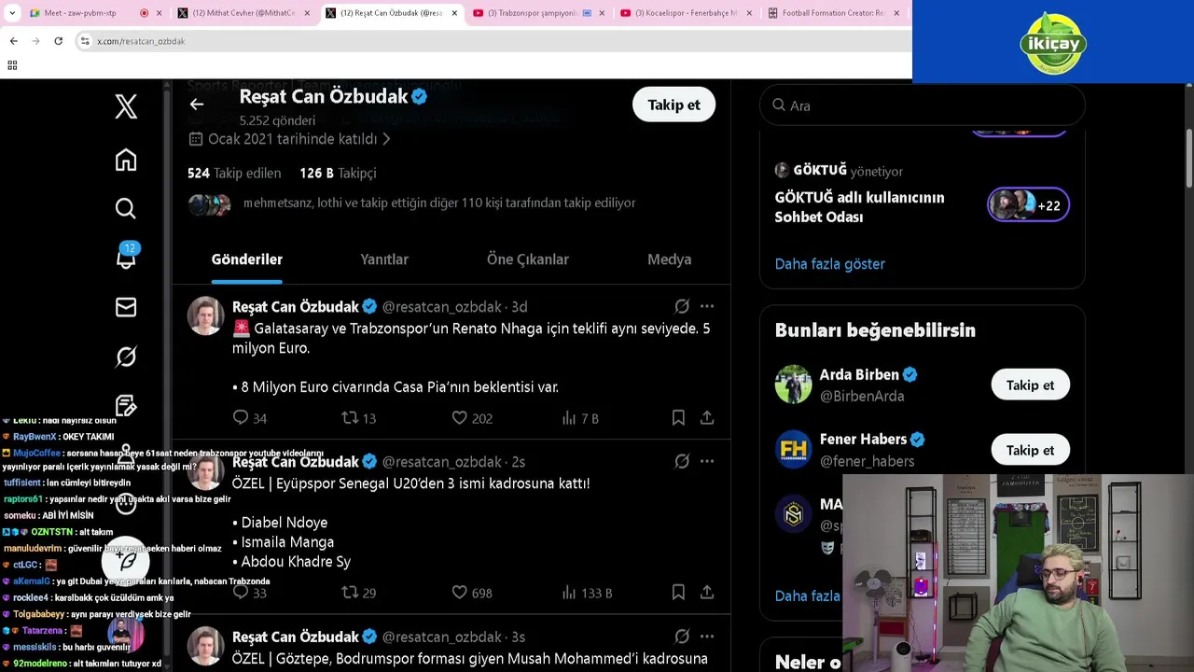The width and height of the screenshot is (1194, 672).
Task: Bookmark the Renato Nhaga post
Action: click(678, 418)
